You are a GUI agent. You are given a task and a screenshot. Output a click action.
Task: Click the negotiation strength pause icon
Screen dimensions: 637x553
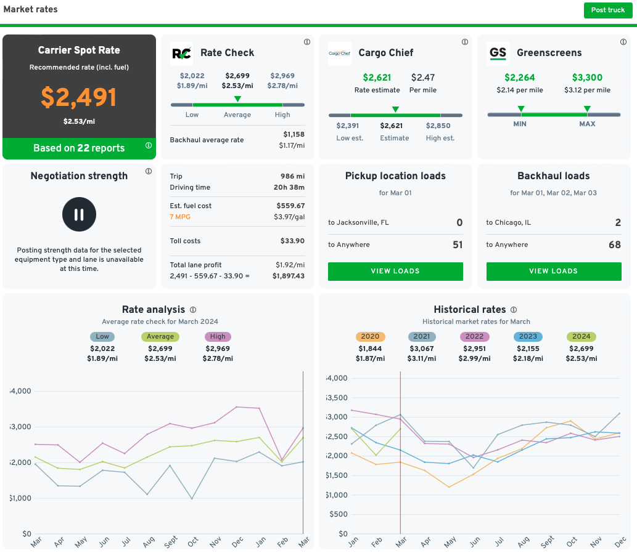(x=79, y=214)
